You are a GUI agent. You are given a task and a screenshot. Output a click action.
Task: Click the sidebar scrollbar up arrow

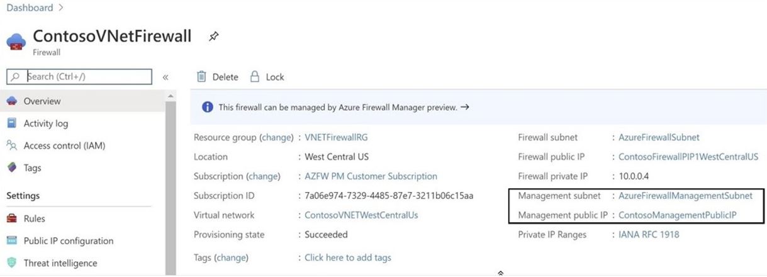[171, 96]
